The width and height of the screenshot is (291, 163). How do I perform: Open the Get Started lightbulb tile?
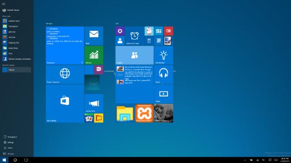click(164, 55)
